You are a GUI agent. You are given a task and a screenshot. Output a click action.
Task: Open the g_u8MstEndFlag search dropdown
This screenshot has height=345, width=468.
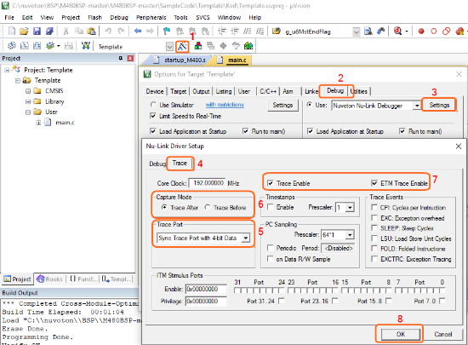(356, 32)
